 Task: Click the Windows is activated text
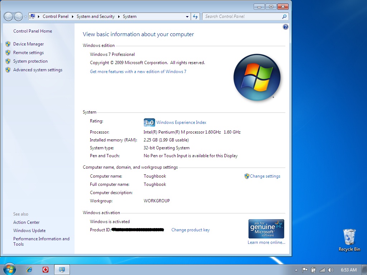(x=110, y=222)
